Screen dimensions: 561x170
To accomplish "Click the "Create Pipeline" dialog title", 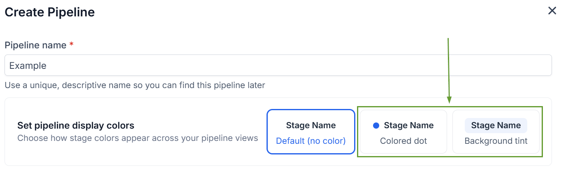I will coord(49,12).
